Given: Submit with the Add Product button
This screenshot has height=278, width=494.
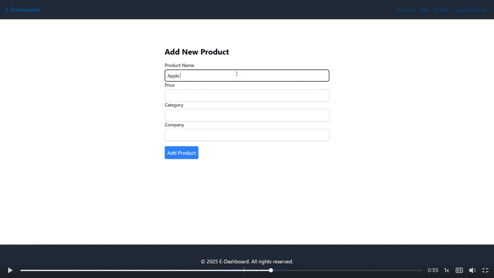Looking at the screenshot, I should point(181,153).
